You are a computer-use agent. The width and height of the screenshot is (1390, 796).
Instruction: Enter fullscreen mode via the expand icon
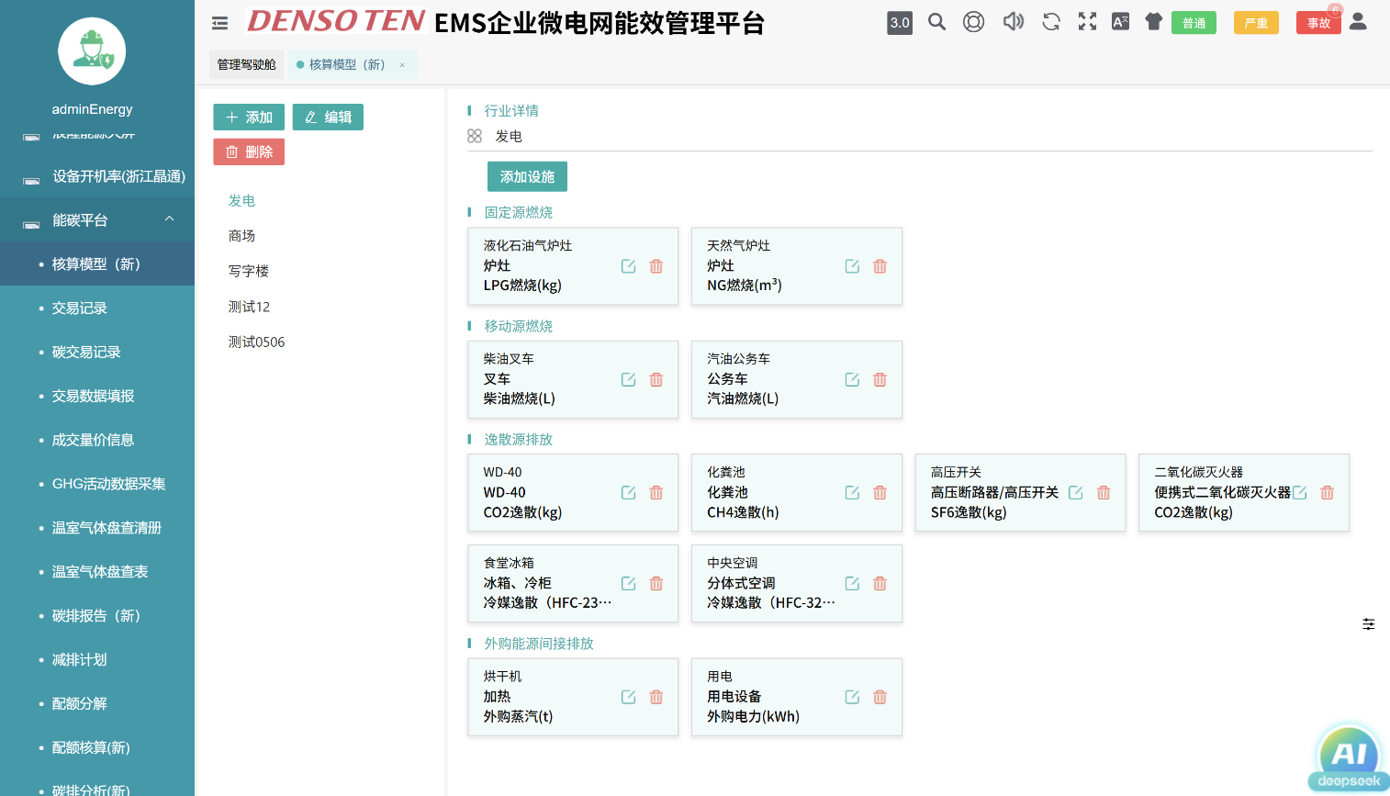[x=1087, y=22]
